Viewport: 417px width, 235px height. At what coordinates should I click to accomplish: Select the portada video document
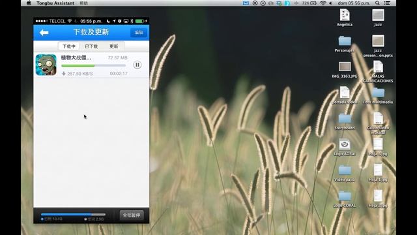[x=345, y=95]
